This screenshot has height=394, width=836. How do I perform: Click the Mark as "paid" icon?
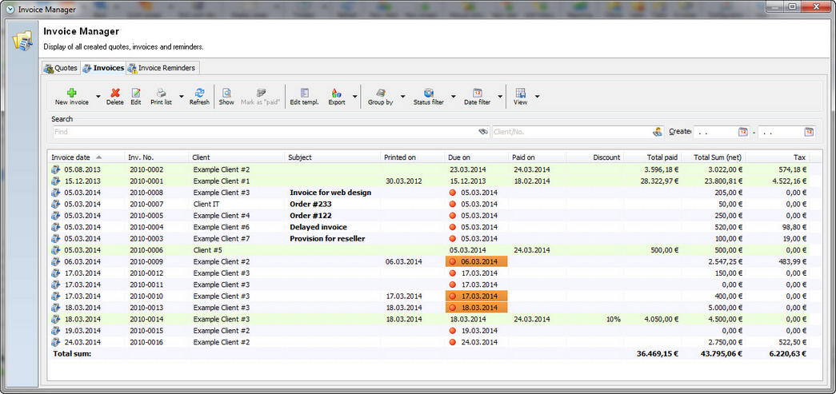coord(261,93)
